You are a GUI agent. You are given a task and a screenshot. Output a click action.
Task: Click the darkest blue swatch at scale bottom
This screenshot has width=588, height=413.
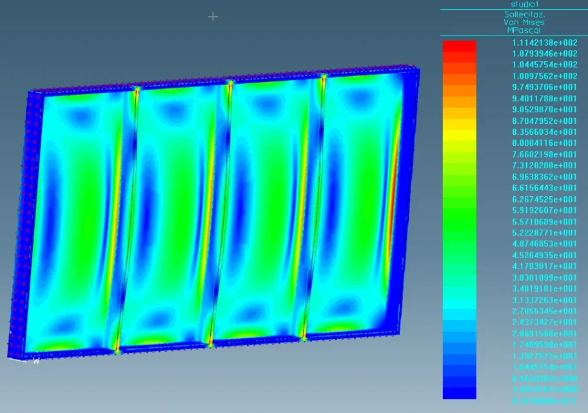pyautogui.click(x=459, y=392)
